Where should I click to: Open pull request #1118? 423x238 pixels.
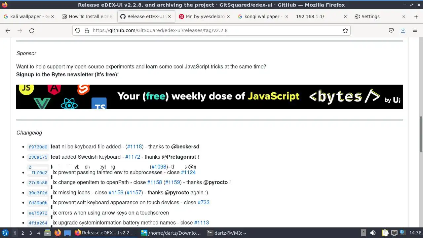[x=134, y=146]
